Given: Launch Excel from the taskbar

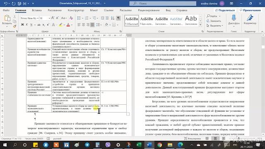Looking at the screenshot, I should point(139,145).
